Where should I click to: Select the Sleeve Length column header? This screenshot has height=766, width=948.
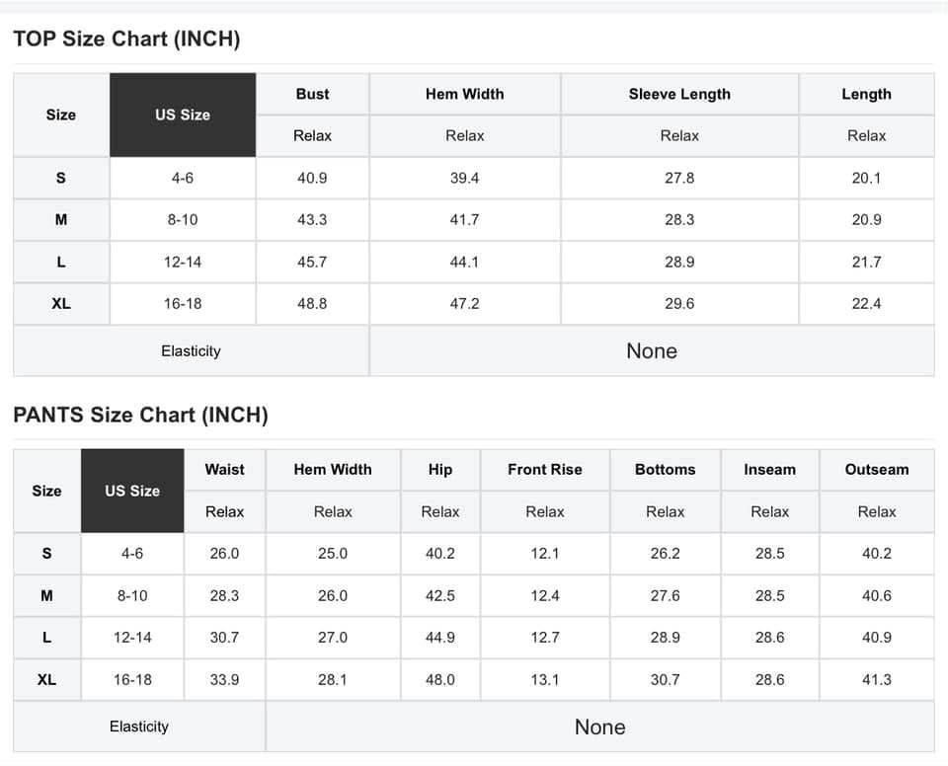click(x=679, y=95)
